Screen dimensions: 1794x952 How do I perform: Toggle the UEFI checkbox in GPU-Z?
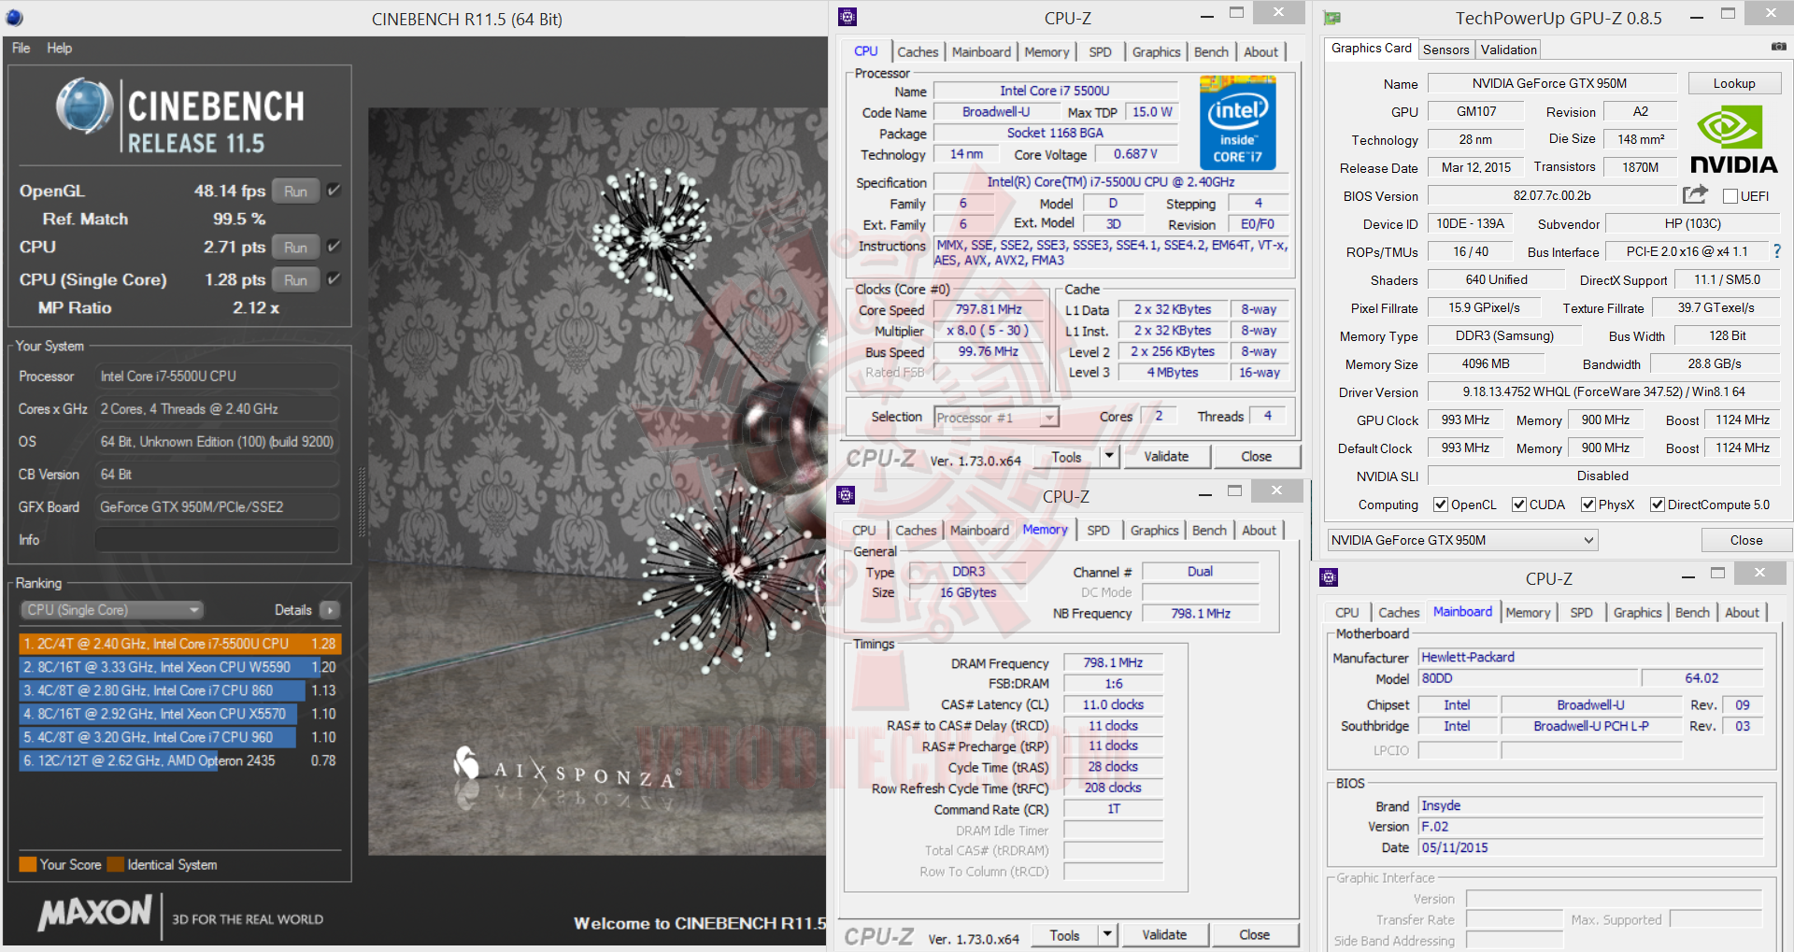[x=1730, y=196]
